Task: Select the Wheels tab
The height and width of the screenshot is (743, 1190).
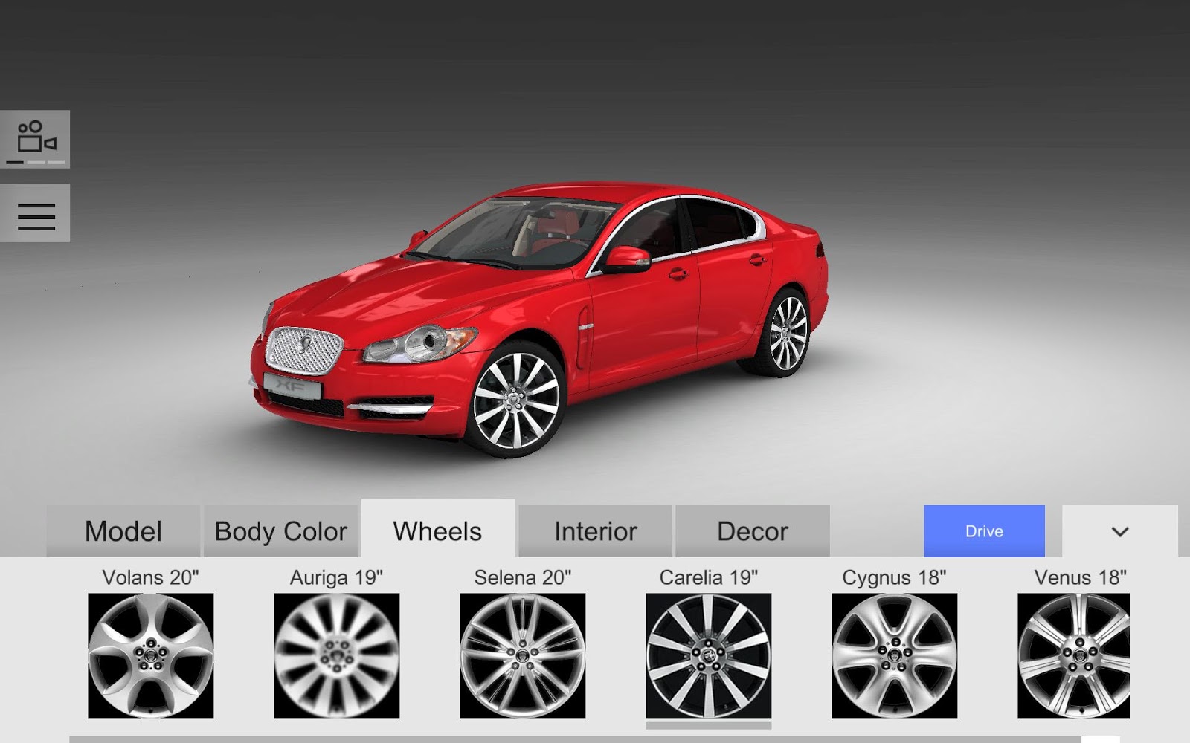Action: pyautogui.click(x=437, y=531)
